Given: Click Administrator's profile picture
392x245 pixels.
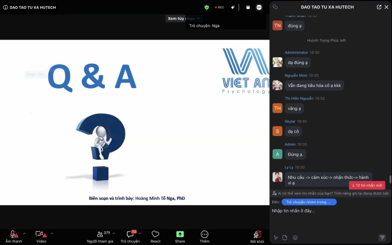Looking at the screenshot, I should [x=277, y=62].
